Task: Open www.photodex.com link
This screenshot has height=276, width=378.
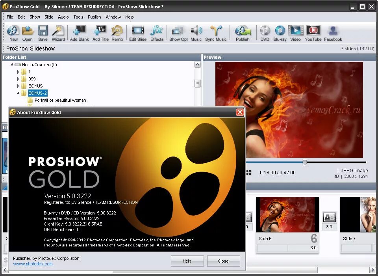Action: click(x=33, y=264)
